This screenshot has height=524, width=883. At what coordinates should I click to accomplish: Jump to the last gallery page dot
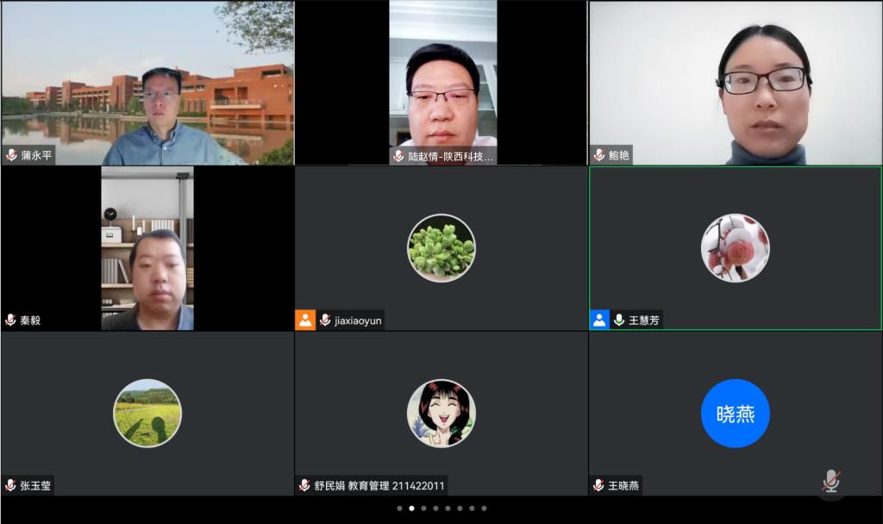pyautogui.click(x=484, y=508)
